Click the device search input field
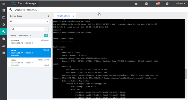This screenshot has width=188, height=100. click(x=27, y=29)
